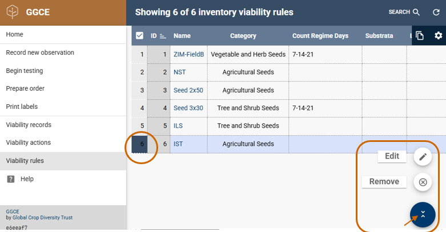Click the GGCE logo icon

[x=14, y=13]
